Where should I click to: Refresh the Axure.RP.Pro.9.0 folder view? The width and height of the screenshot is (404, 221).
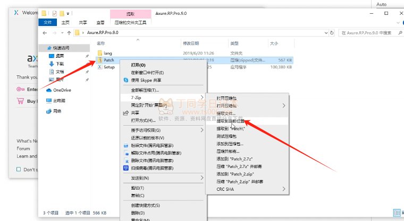(332, 33)
